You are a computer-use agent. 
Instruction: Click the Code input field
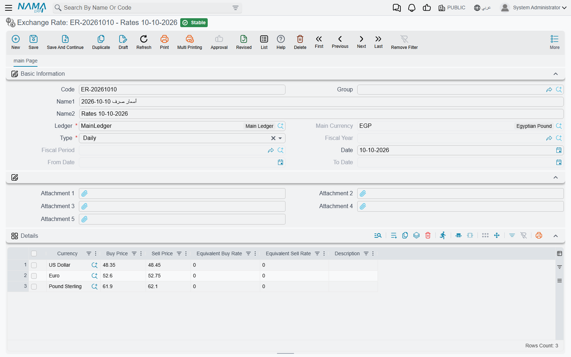tap(182, 90)
